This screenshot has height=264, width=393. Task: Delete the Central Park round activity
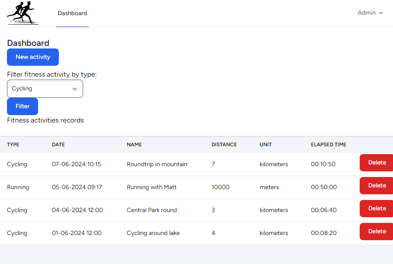tap(377, 209)
